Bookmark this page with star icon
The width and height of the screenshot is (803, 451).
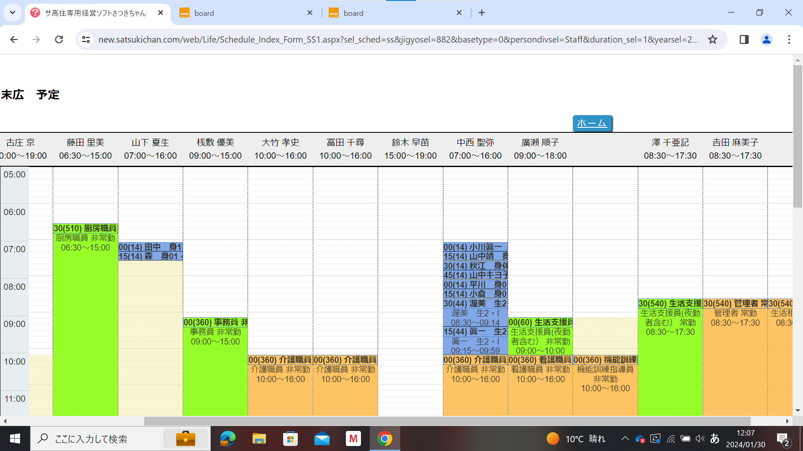coord(713,39)
